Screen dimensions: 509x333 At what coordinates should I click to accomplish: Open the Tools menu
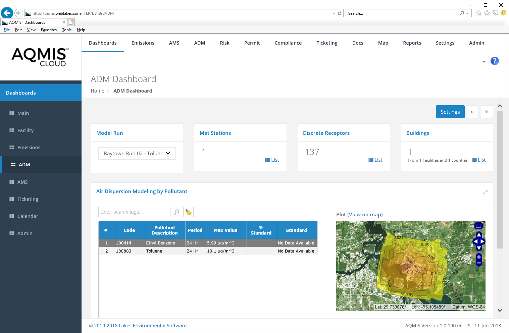pyautogui.click(x=66, y=30)
